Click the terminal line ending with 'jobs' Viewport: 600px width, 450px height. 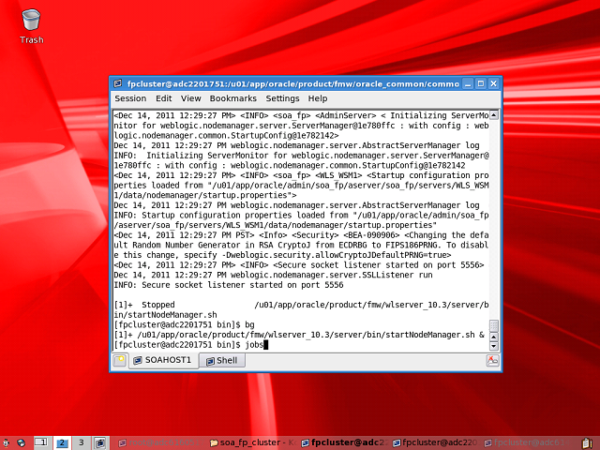point(191,345)
